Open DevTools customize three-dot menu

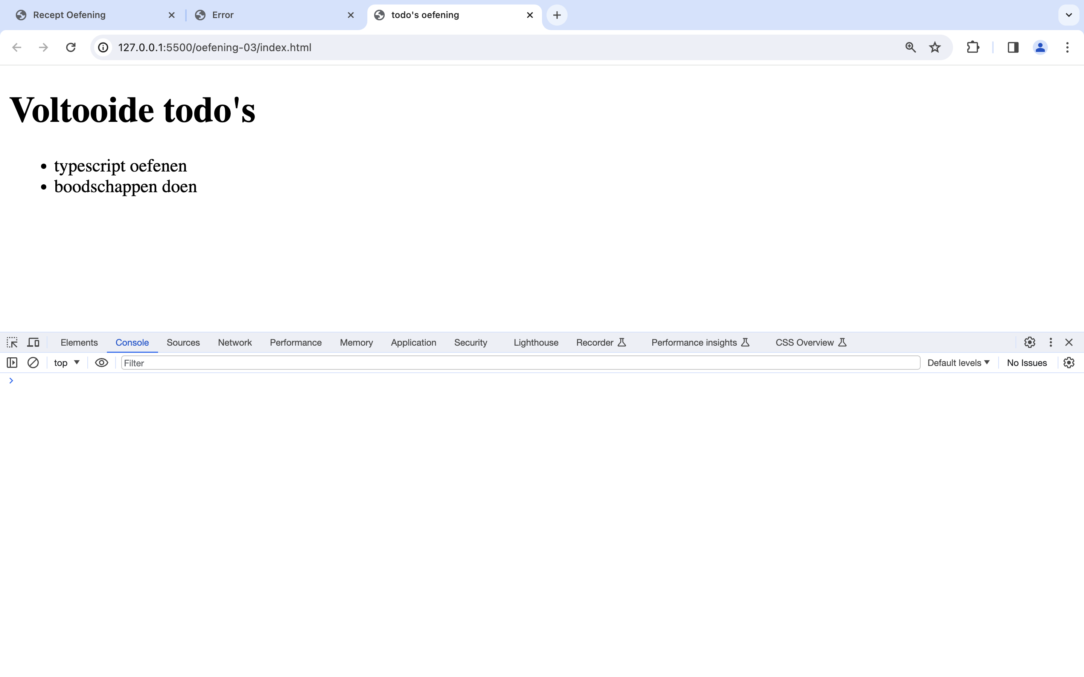point(1051,343)
